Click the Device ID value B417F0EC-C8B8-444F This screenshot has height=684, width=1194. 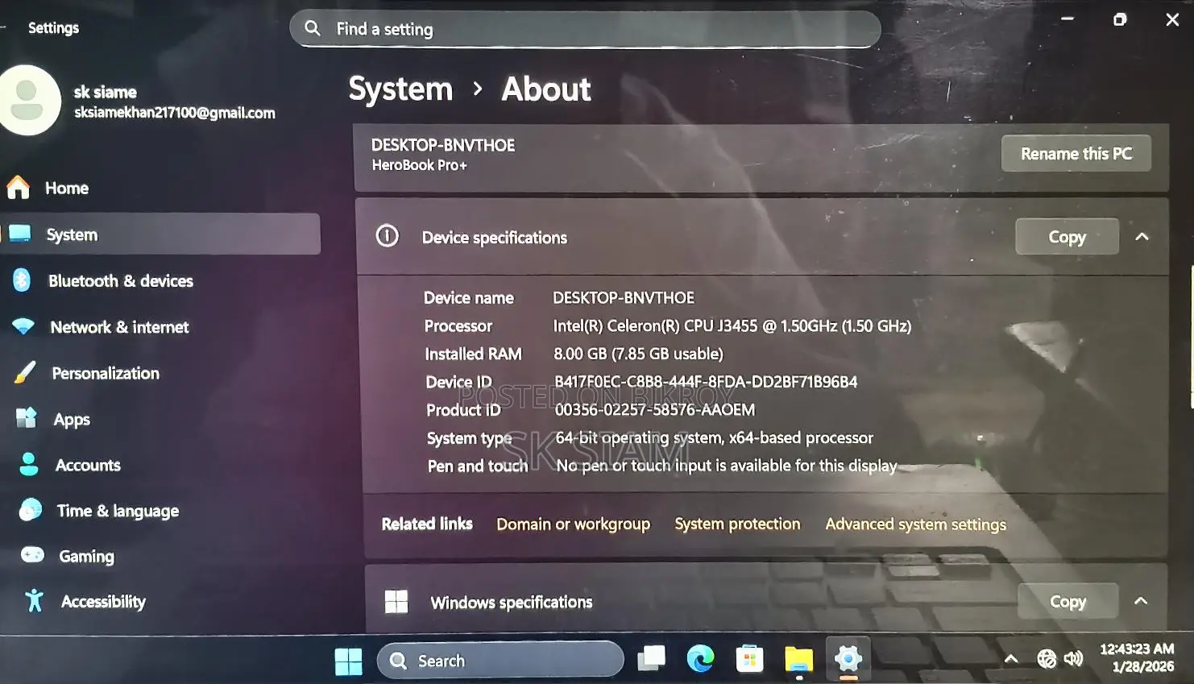[x=706, y=382]
